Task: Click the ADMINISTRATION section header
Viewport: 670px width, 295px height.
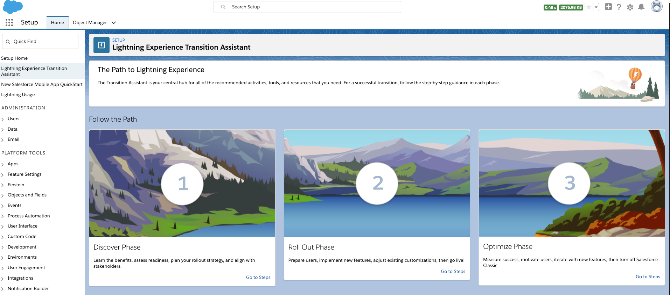Action: [x=23, y=108]
